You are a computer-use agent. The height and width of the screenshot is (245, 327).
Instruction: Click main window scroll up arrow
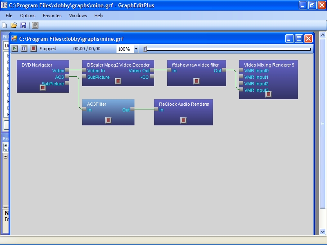[x=323, y=35]
